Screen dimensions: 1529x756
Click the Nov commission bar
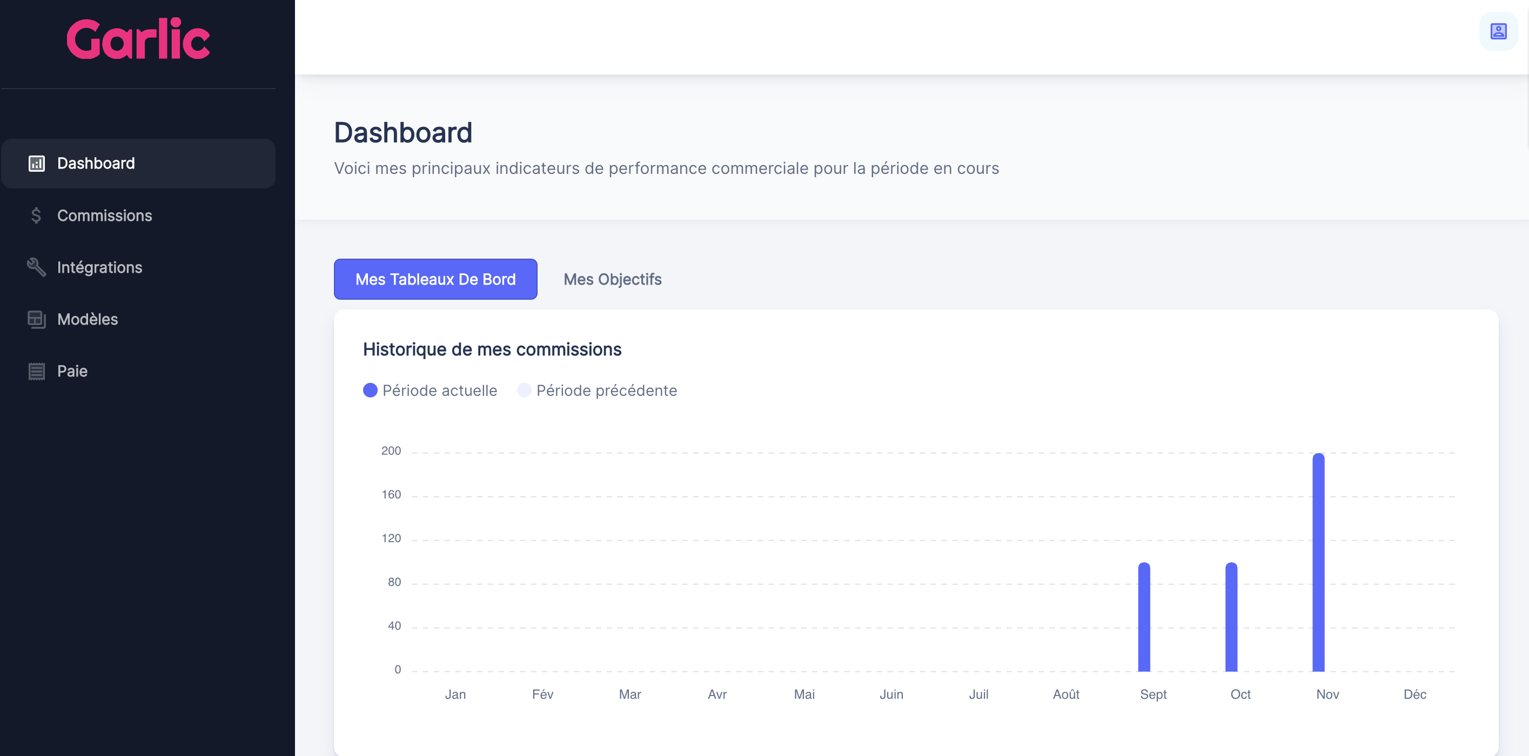coord(1318,563)
